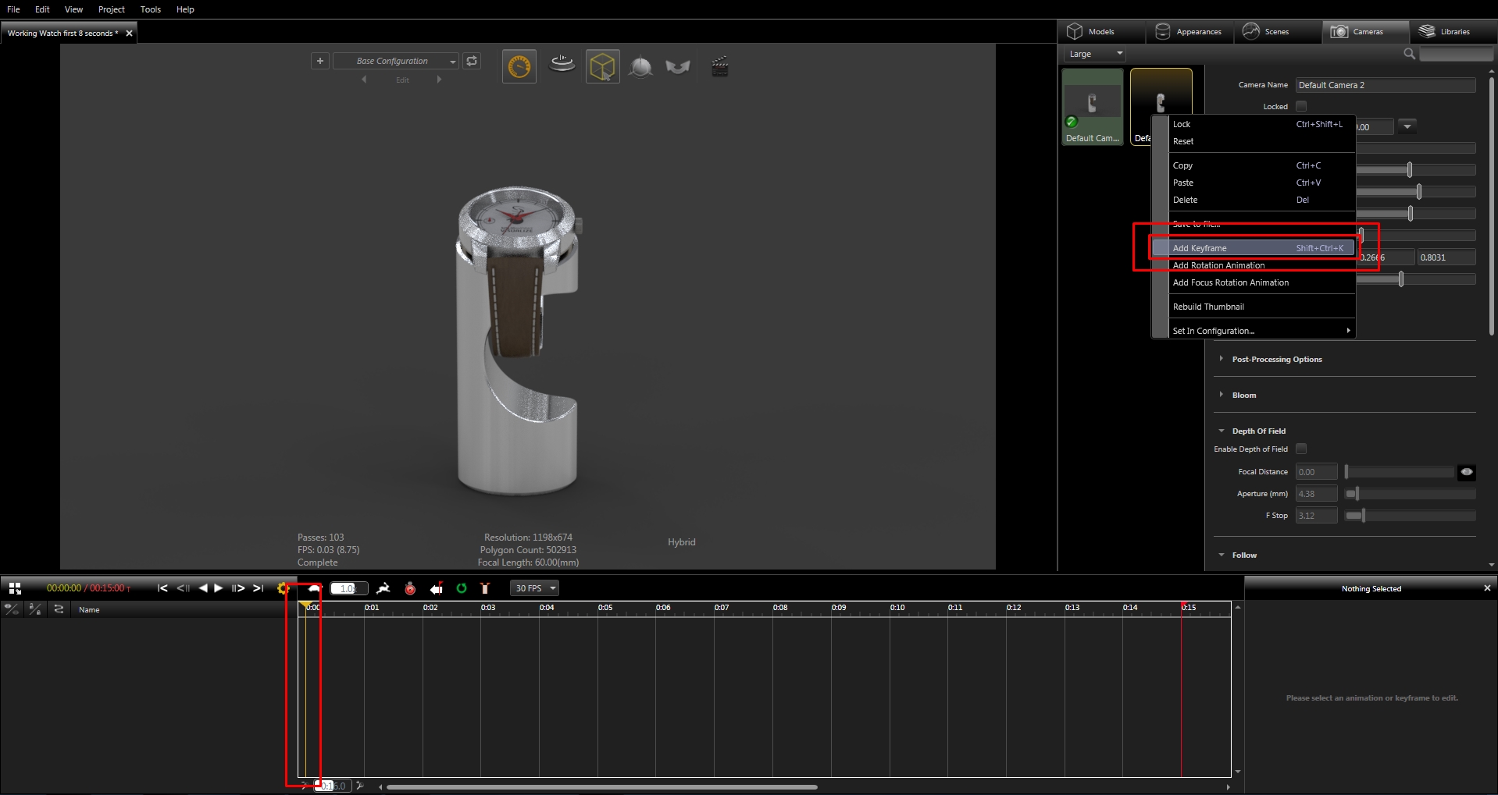1498x795 pixels.
Task: Click the green loop playback icon
Action: (x=462, y=588)
